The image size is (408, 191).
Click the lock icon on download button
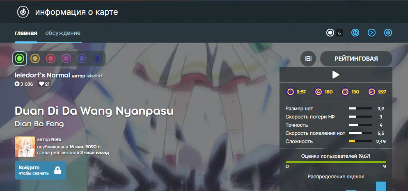point(57,170)
